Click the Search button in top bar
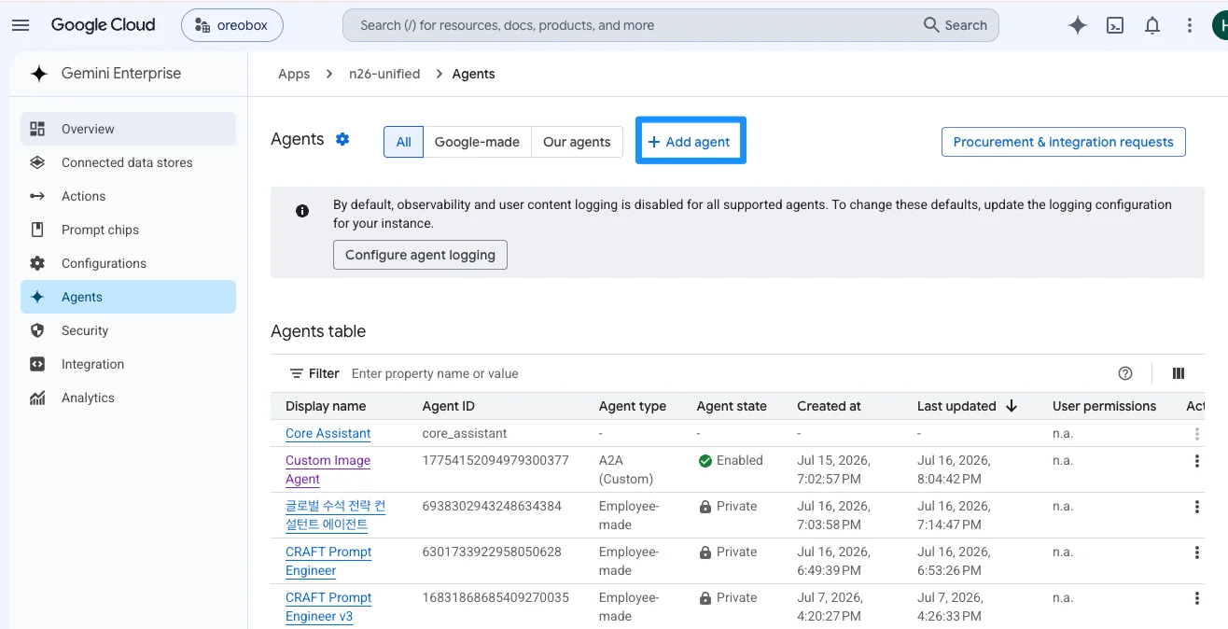Image resolution: width=1228 pixels, height=629 pixels. point(956,25)
